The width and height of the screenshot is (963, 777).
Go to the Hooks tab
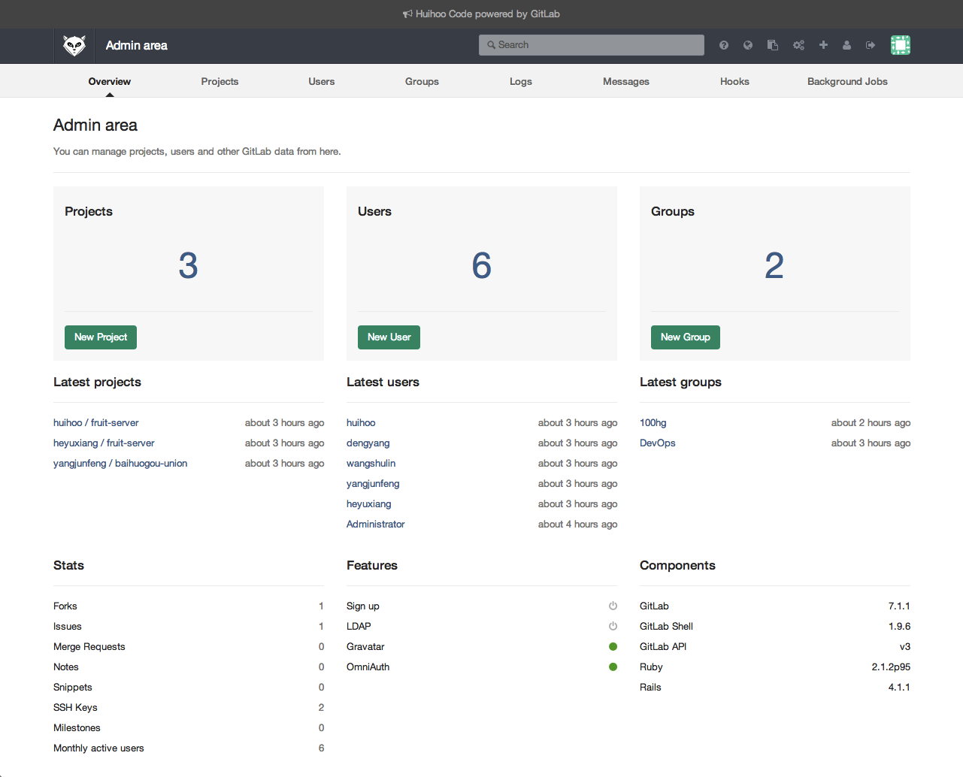734,81
